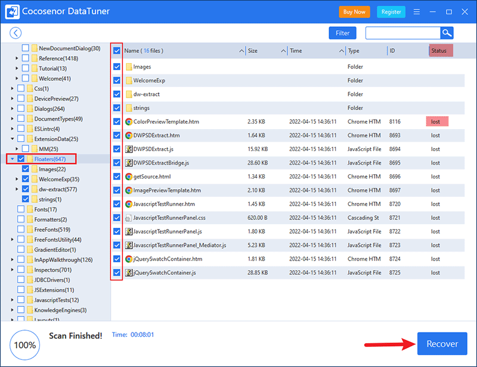Click script icon of DWPSDExtractBridge.js

click(129, 163)
